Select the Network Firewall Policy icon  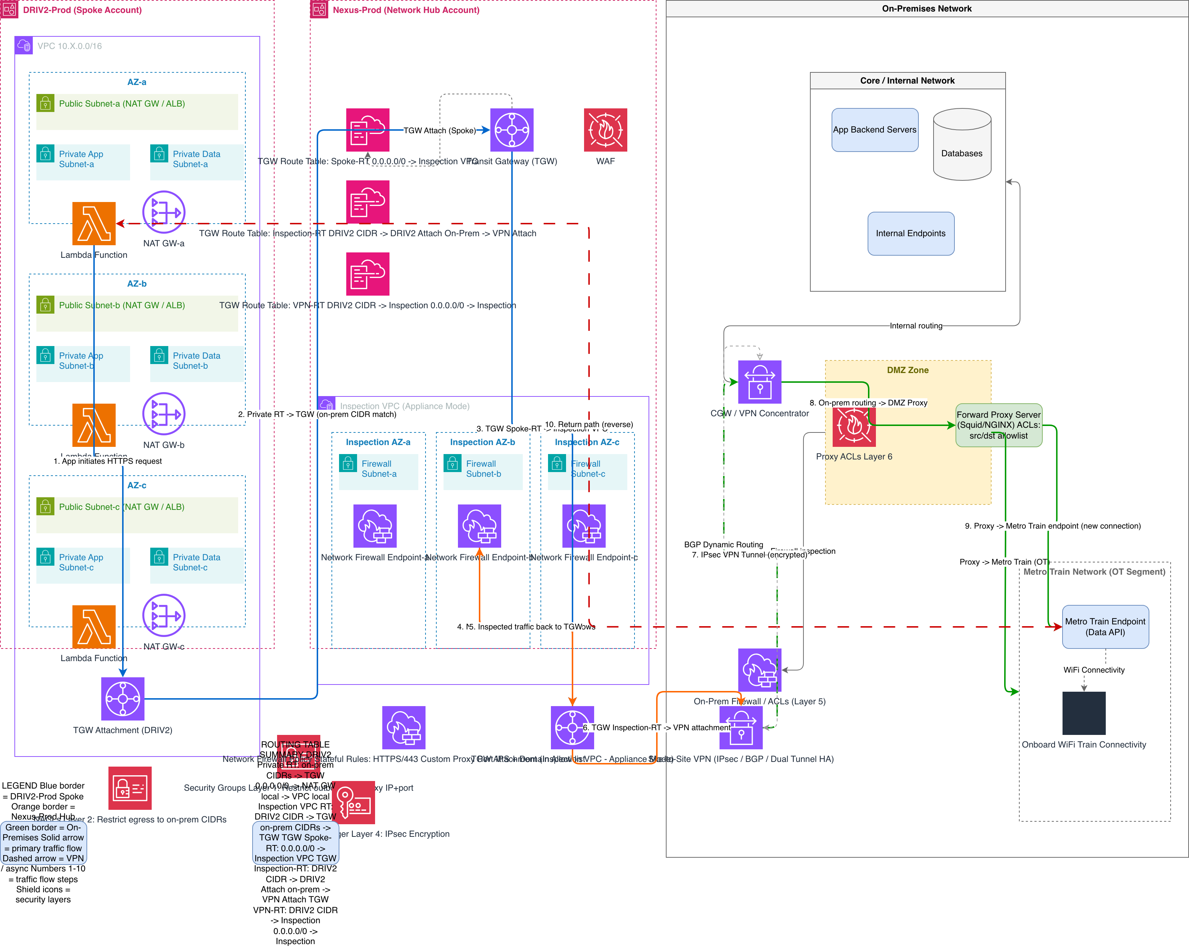click(404, 728)
